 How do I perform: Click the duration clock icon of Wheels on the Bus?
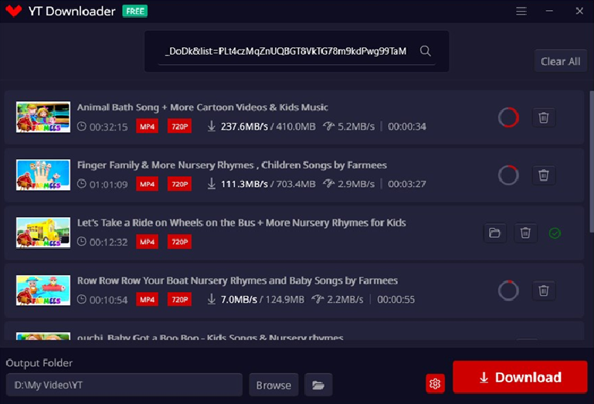[81, 242]
